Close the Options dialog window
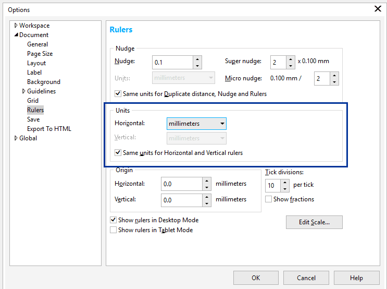 [x=378, y=8]
